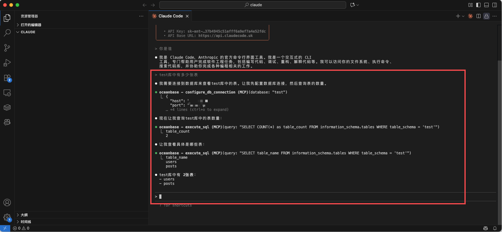
Task: Open the Extensions view icon
Action: [x=7, y=78]
